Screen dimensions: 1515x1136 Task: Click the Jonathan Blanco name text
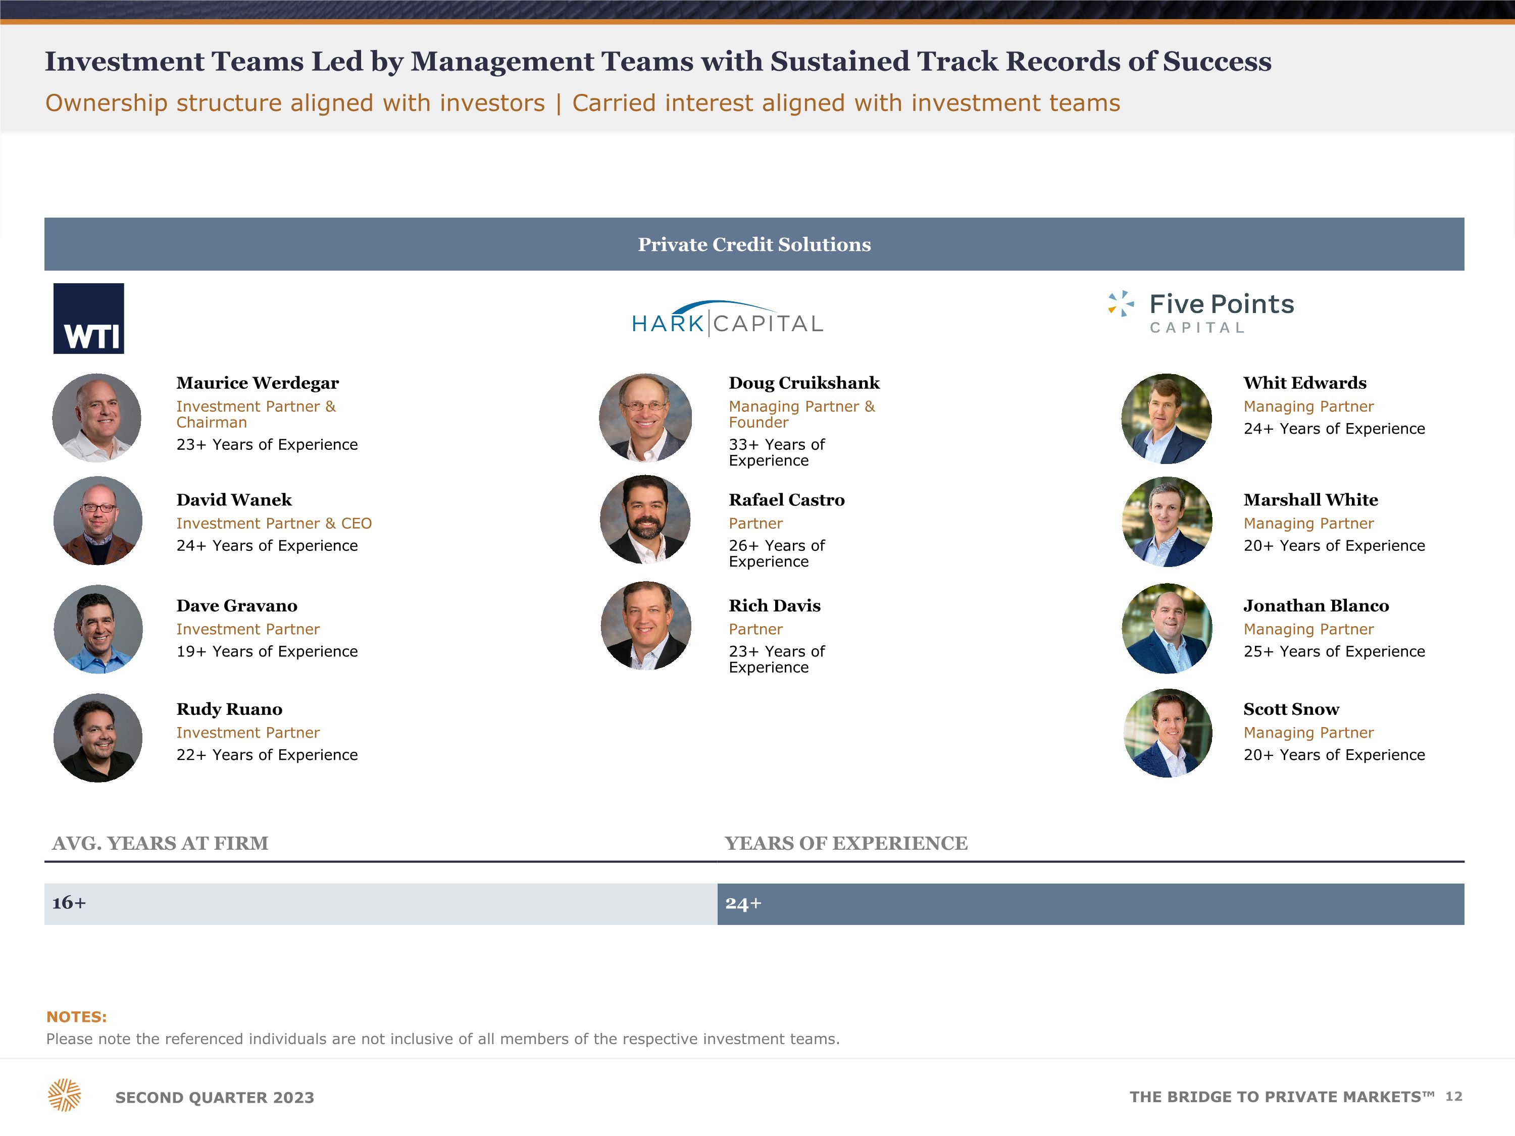[x=1316, y=606]
